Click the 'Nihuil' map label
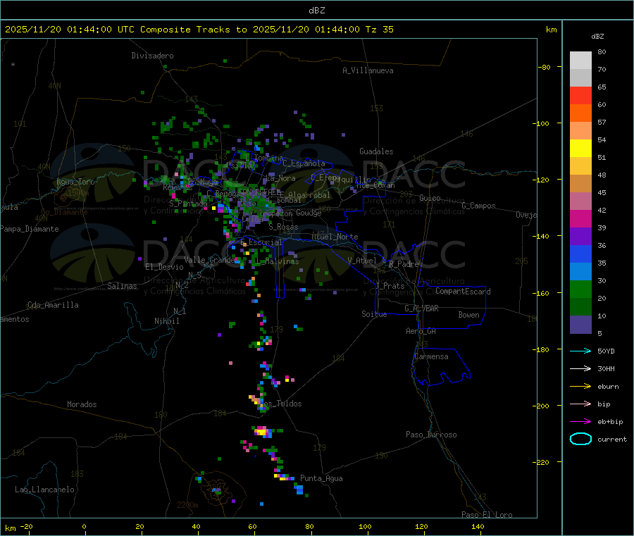 click(x=166, y=321)
